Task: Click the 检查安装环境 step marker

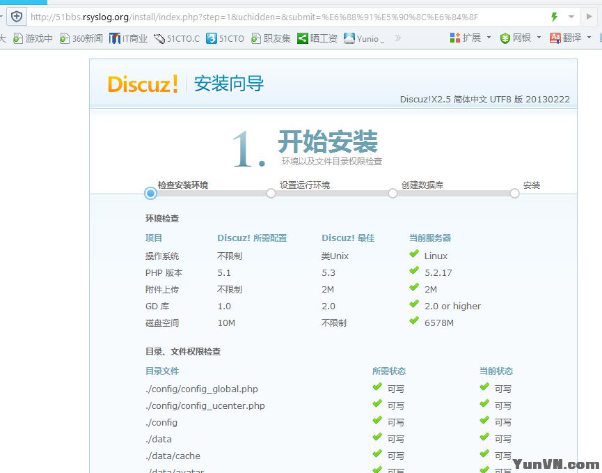Action: [x=150, y=193]
